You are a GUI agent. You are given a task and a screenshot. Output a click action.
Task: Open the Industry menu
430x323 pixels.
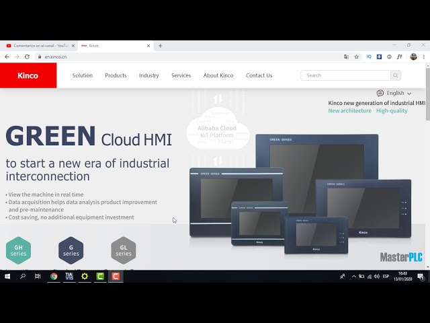[x=149, y=75]
